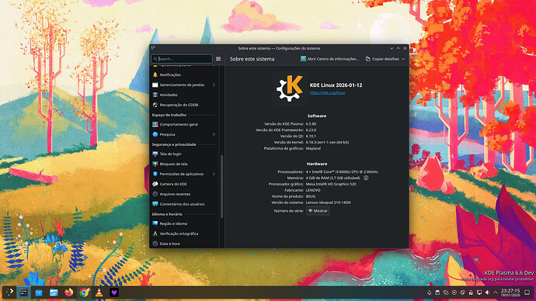Open the hamburger menu beside search field
Image resolution: width=536 pixels, height=301 pixels.
point(218,59)
